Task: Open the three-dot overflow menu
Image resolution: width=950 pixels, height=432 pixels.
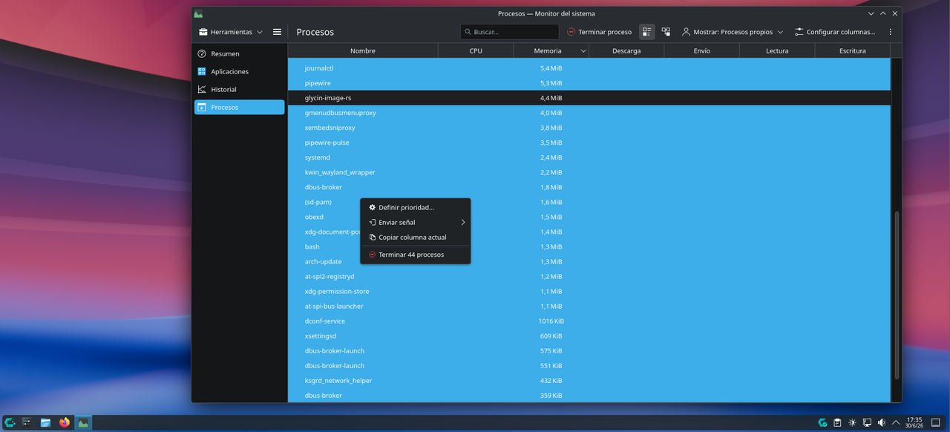Action: [891, 32]
